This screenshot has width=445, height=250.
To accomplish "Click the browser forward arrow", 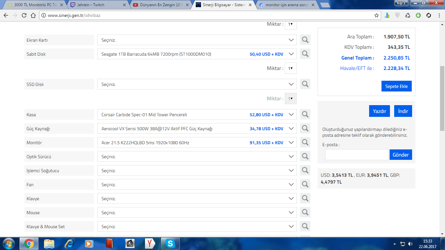I will click(x=15, y=15).
